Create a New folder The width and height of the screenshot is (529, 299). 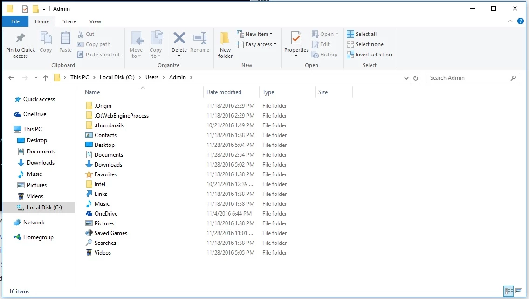pos(225,45)
